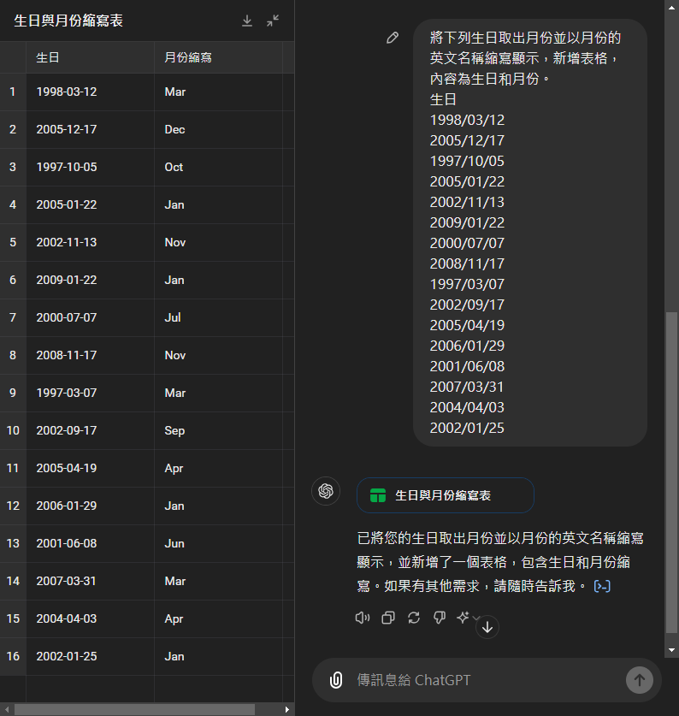
Task: Type in the 傳訊息給 ChatGPT field
Action: (x=487, y=680)
